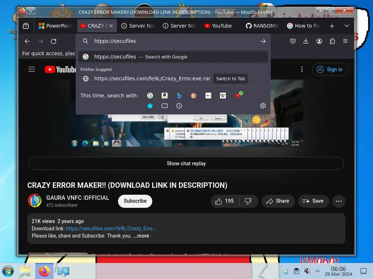Toggle muted volume icon in tray
The height and width of the screenshot is (279, 373).
click(307, 271)
